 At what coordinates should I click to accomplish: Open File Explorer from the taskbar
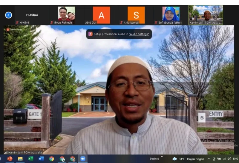(20, 159)
